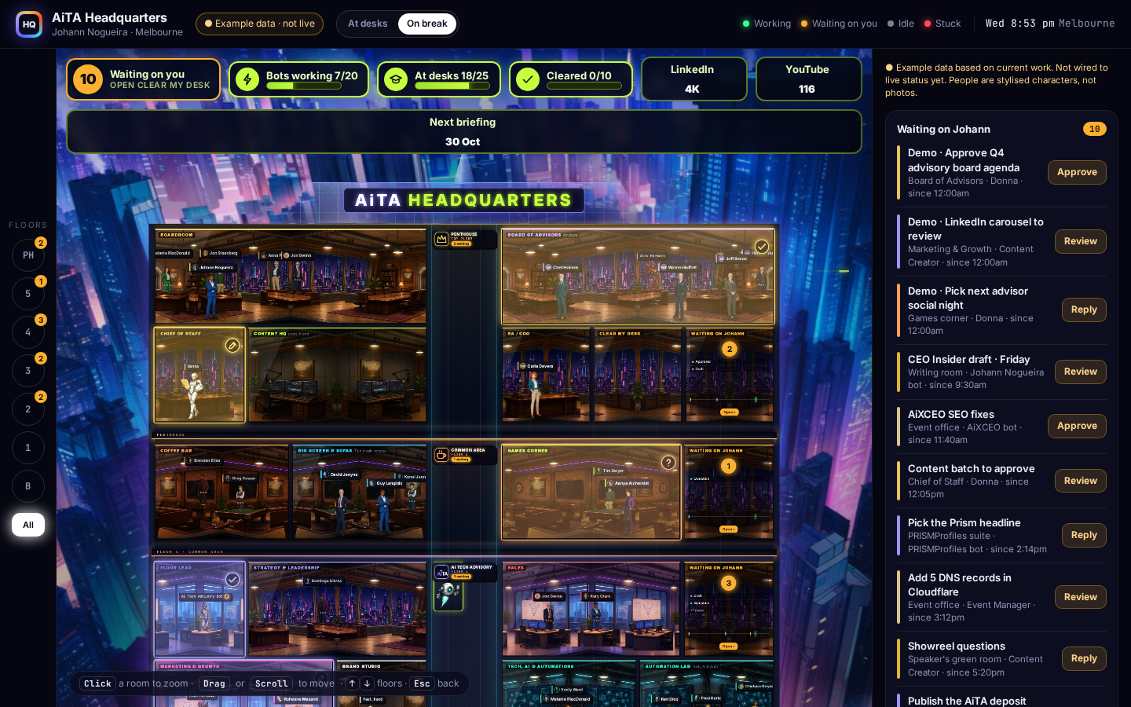This screenshot has width=1131, height=707.
Task: Reply to Showreel questions
Action: click(x=1084, y=658)
